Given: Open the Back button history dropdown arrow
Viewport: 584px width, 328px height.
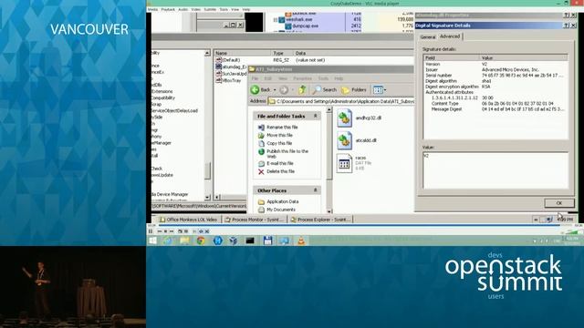Looking at the screenshot, I should 275,90.
